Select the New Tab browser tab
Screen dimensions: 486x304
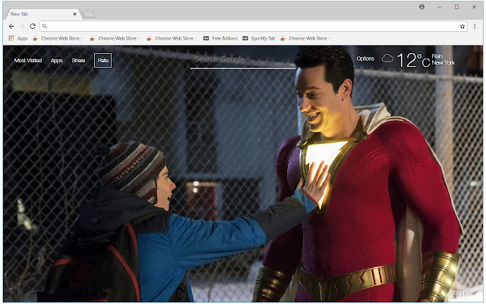tap(43, 14)
